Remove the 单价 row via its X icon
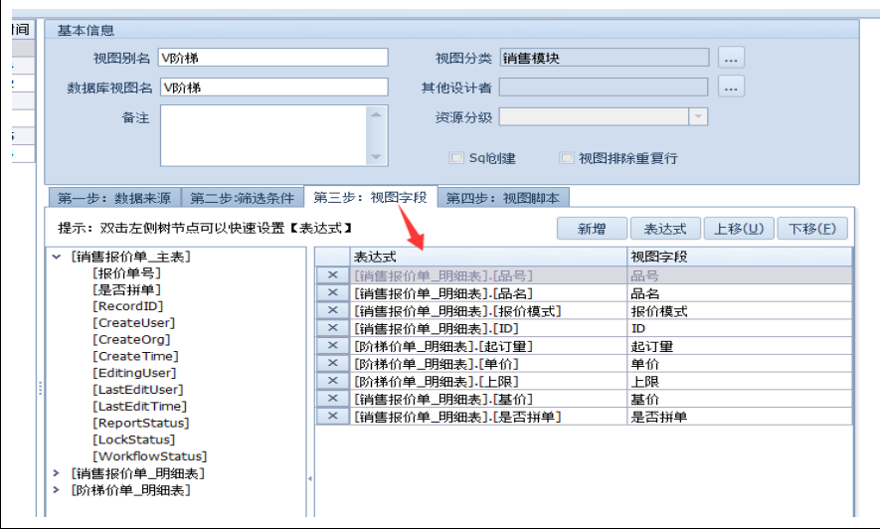Screen dimensions: 880x529 tap(332, 363)
